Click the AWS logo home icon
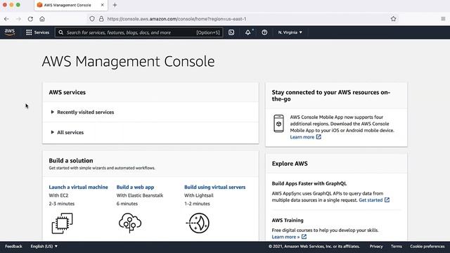The image size is (450, 253). [9, 32]
